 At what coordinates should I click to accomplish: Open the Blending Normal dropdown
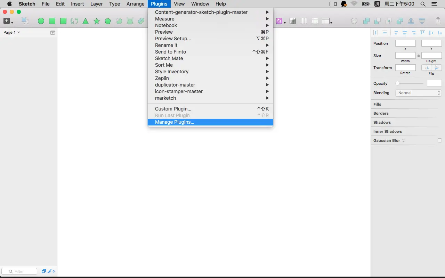pos(419,93)
